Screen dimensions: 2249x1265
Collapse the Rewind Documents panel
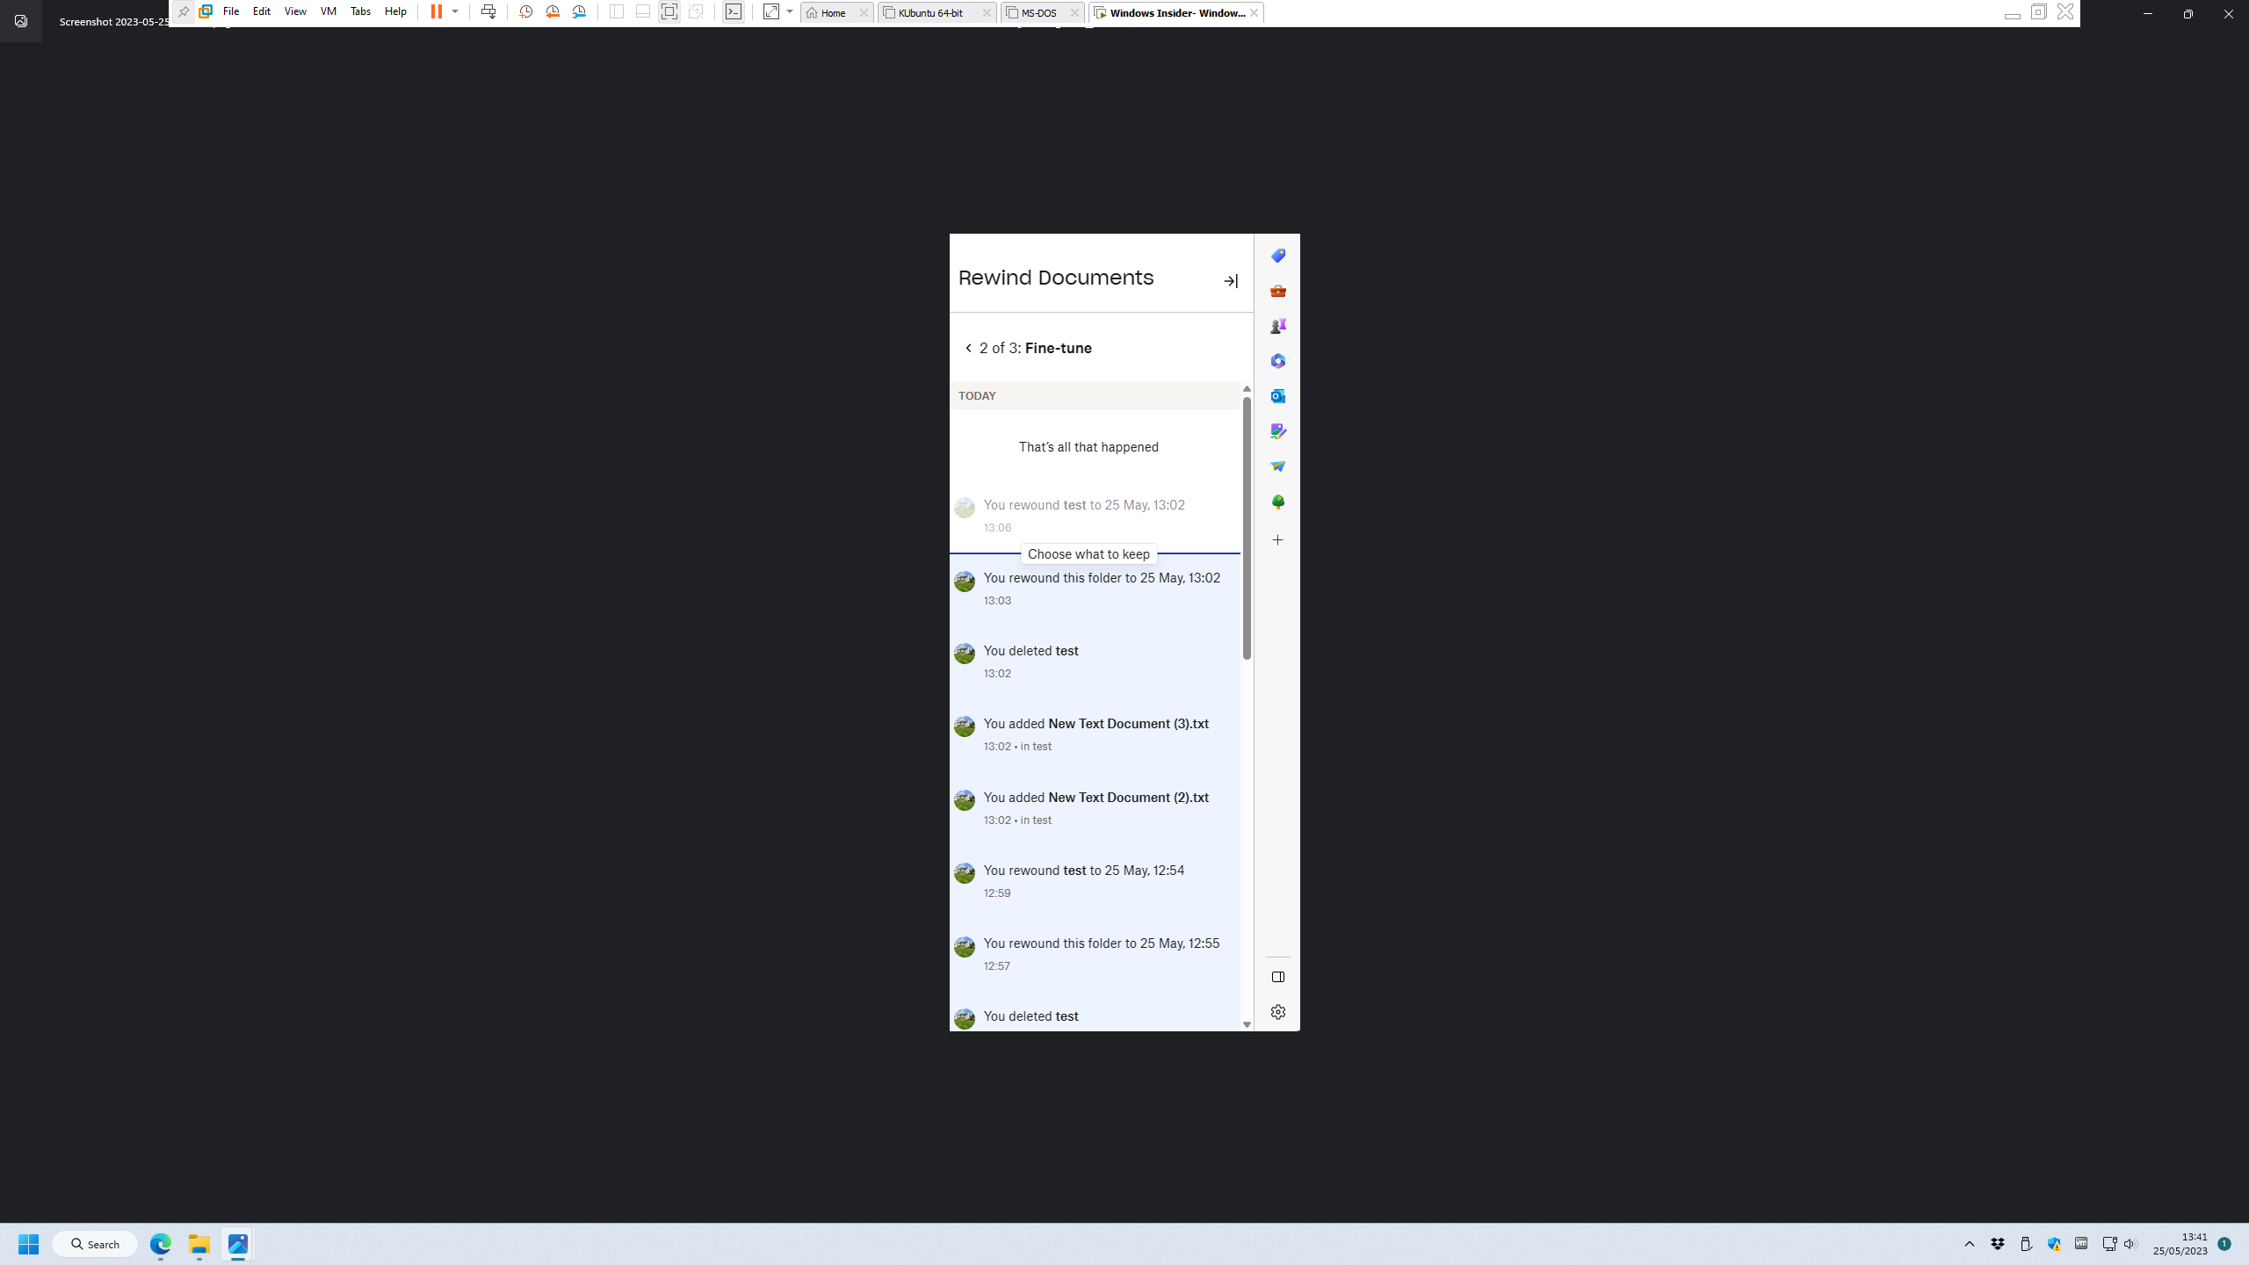1231,281
